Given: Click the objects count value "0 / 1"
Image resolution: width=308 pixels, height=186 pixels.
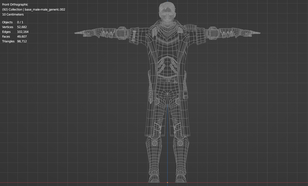Looking at the screenshot, I should (x=20, y=22).
